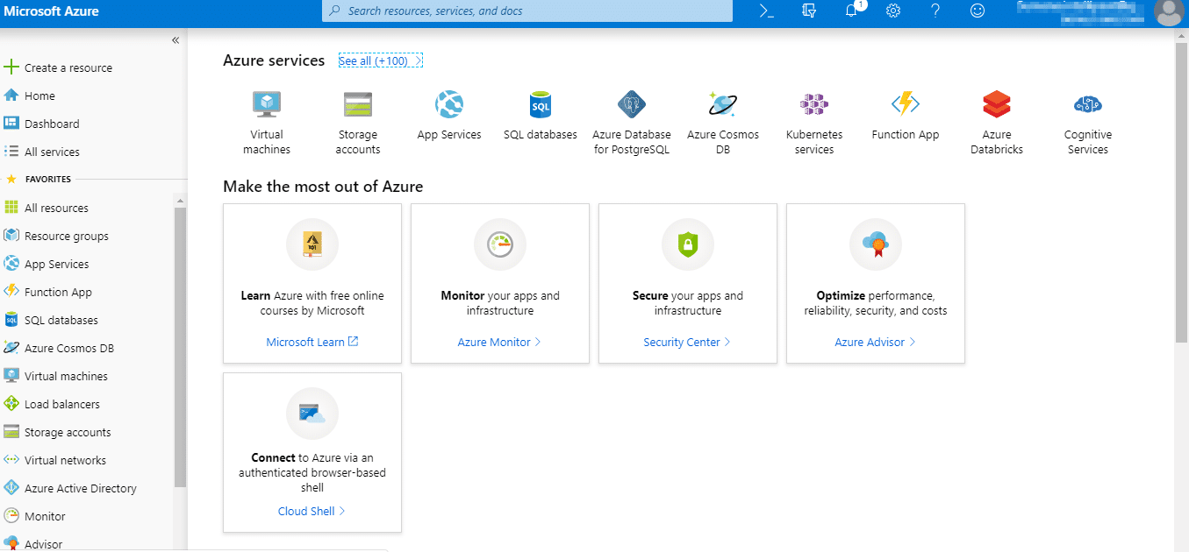
Task: Click the Connect card shell icon
Action: pos(312,414)
